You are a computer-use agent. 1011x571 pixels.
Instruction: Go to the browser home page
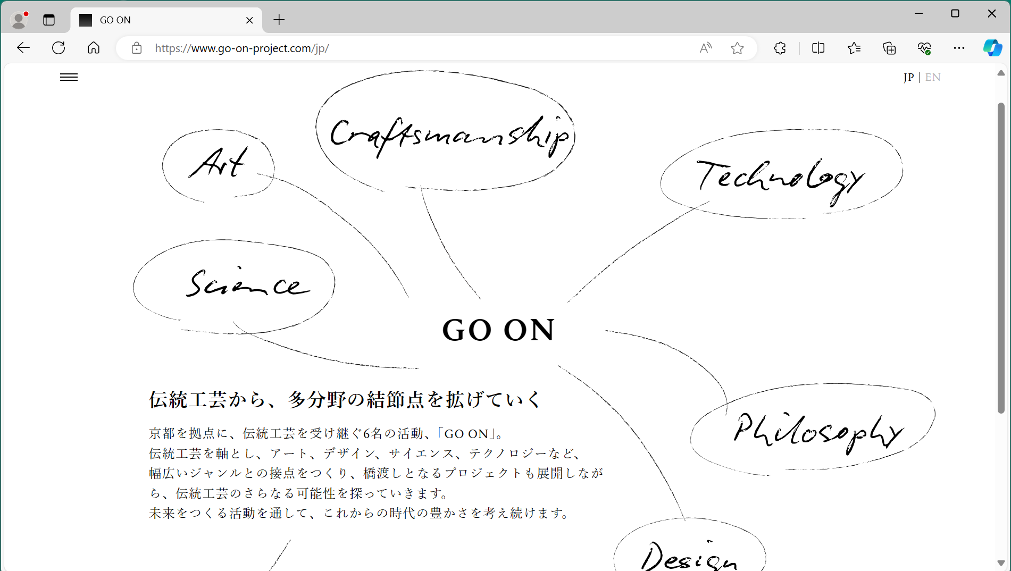coord(94,48)
